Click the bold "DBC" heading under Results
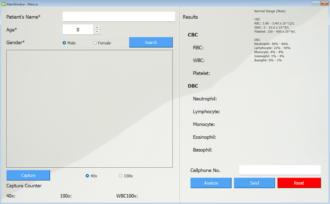 tap(193, 86)
